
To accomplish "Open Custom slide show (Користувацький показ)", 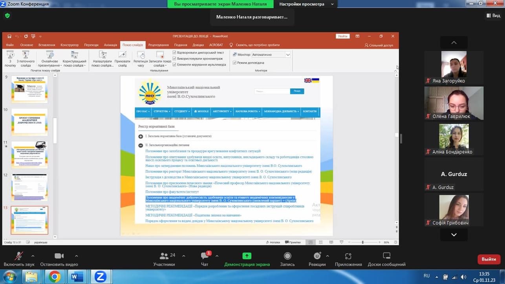I will tap(74, 59).
